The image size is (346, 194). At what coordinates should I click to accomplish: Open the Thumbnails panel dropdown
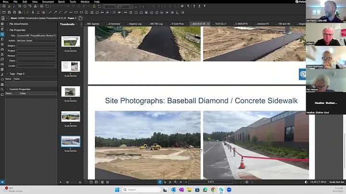click(76, 24)
